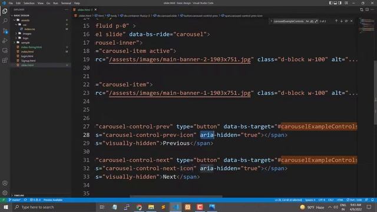This screenshot has height=212, width=377.
Task: Open index.html in explorer
Action: 28,52
